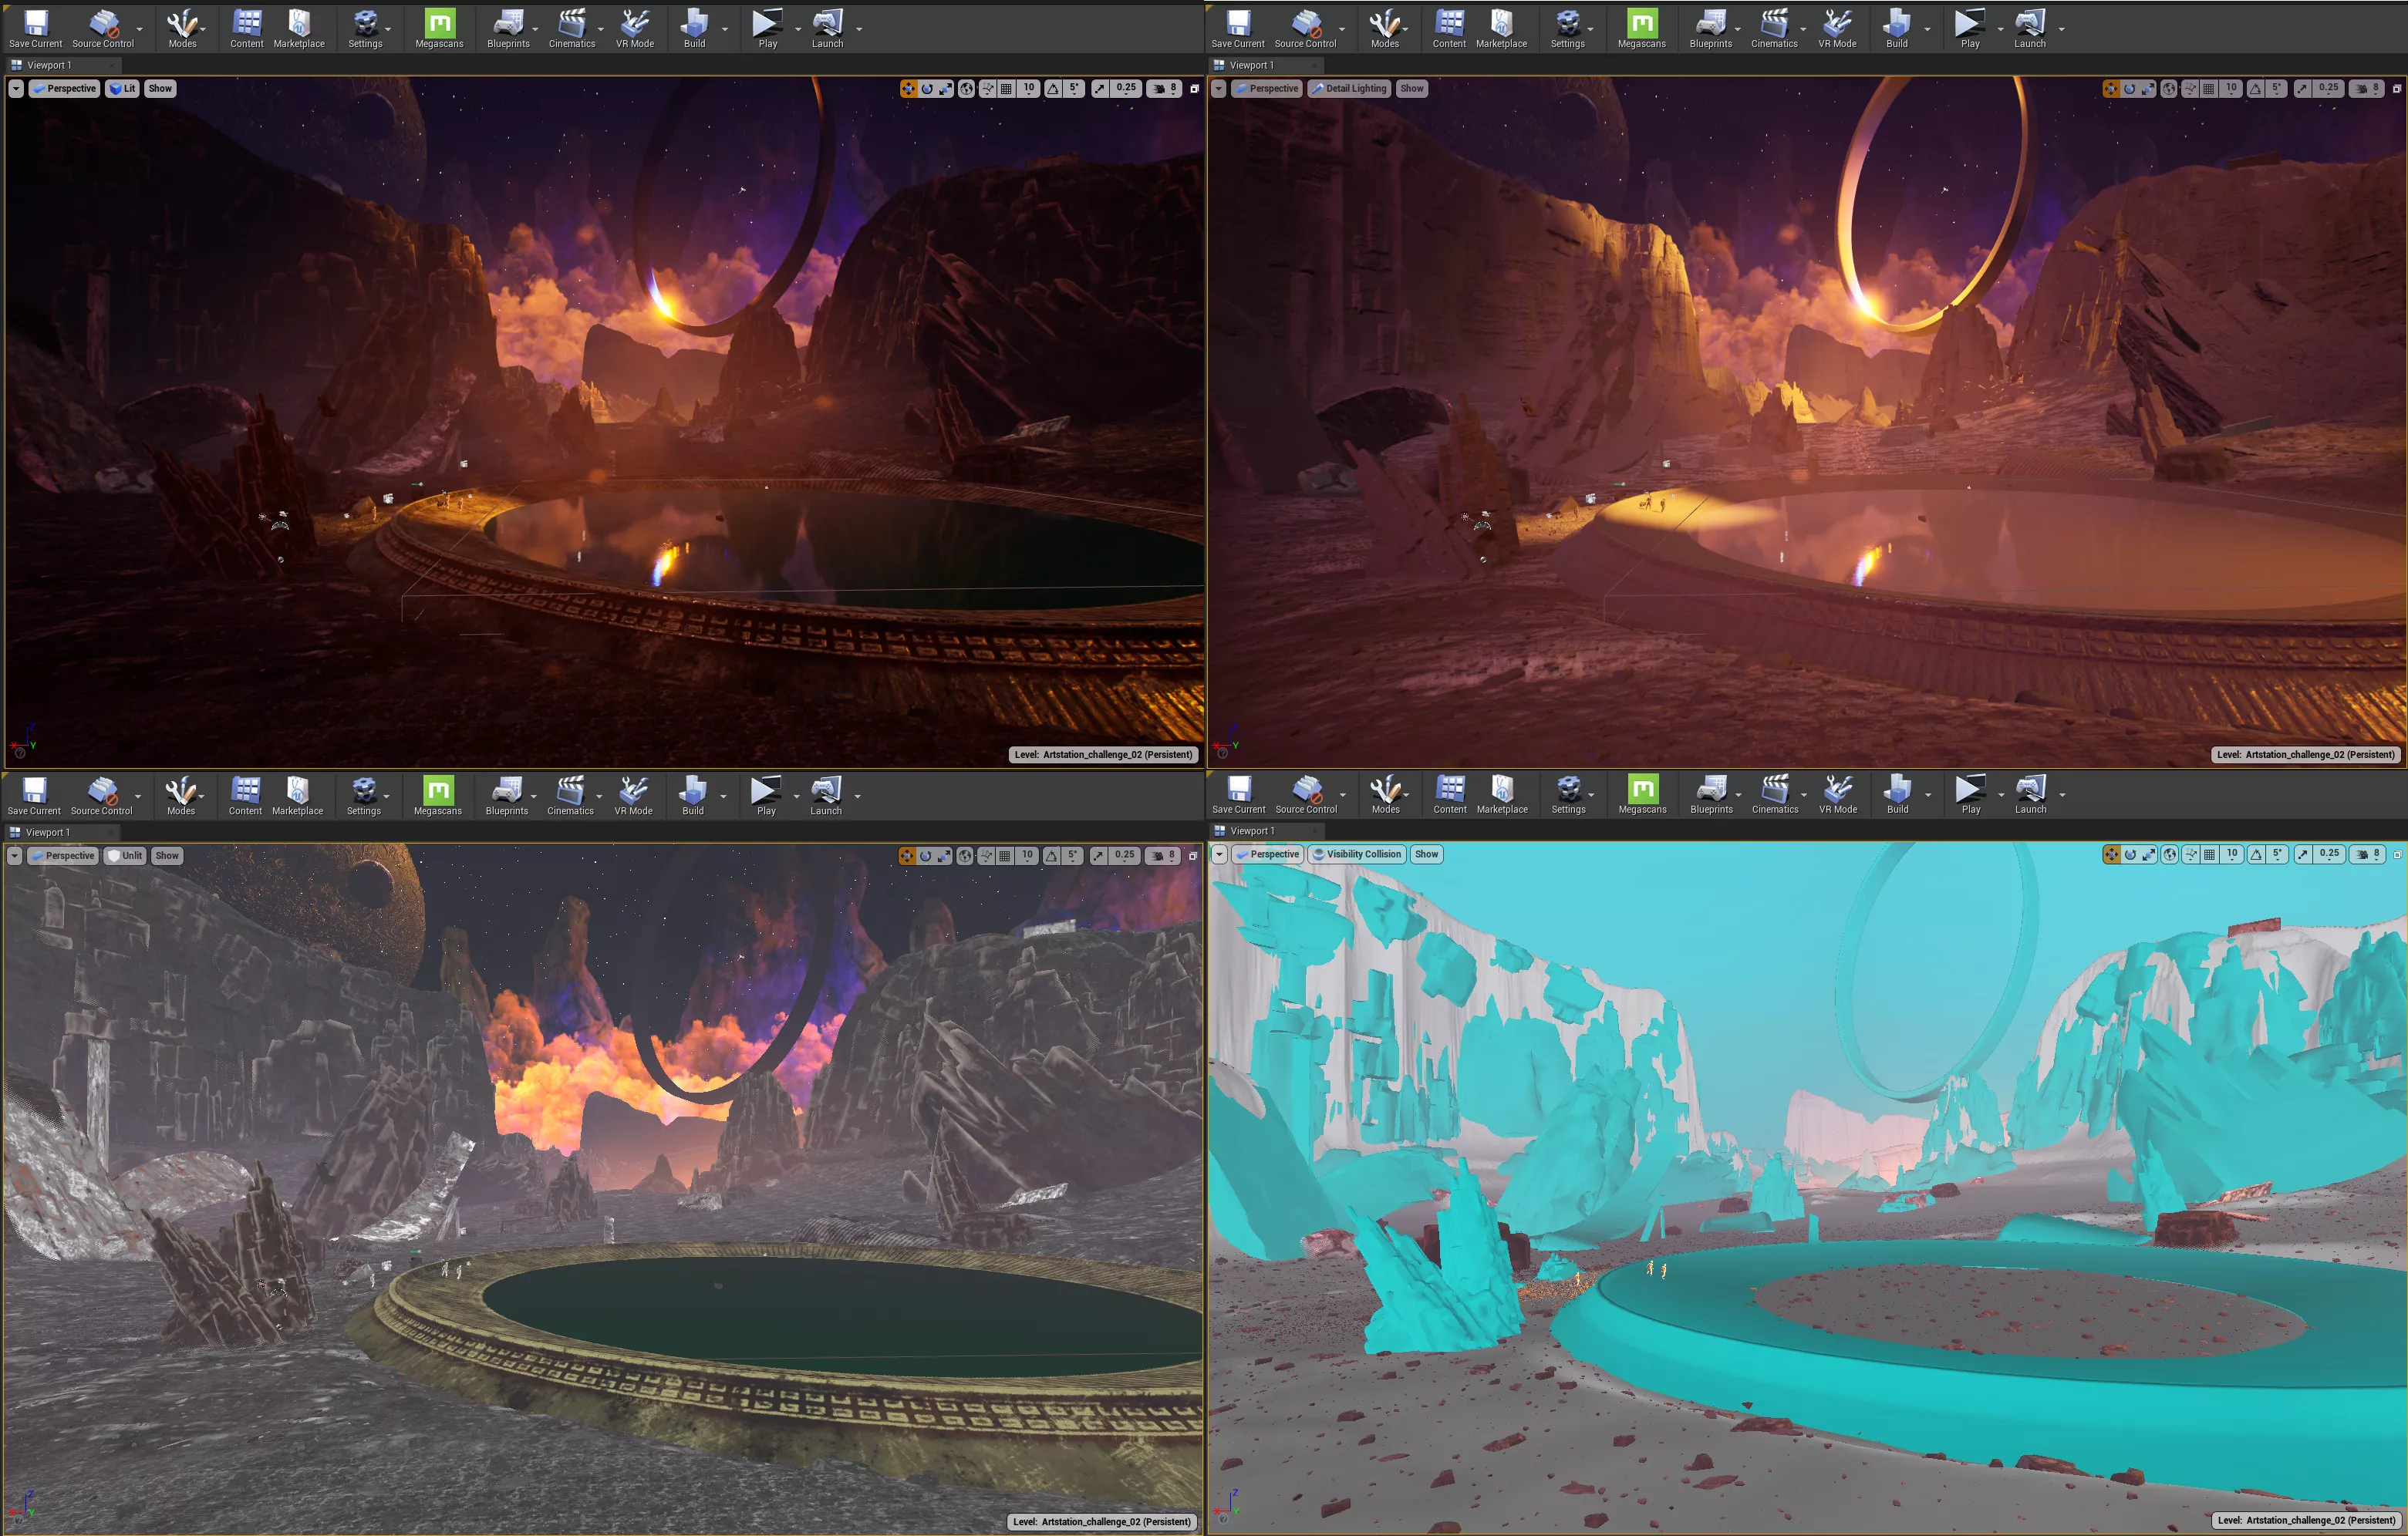
Task: Open the Lit view mode dropdown
Action: [122, 89]
